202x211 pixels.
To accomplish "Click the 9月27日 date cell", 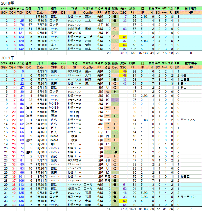I will 40,205.
